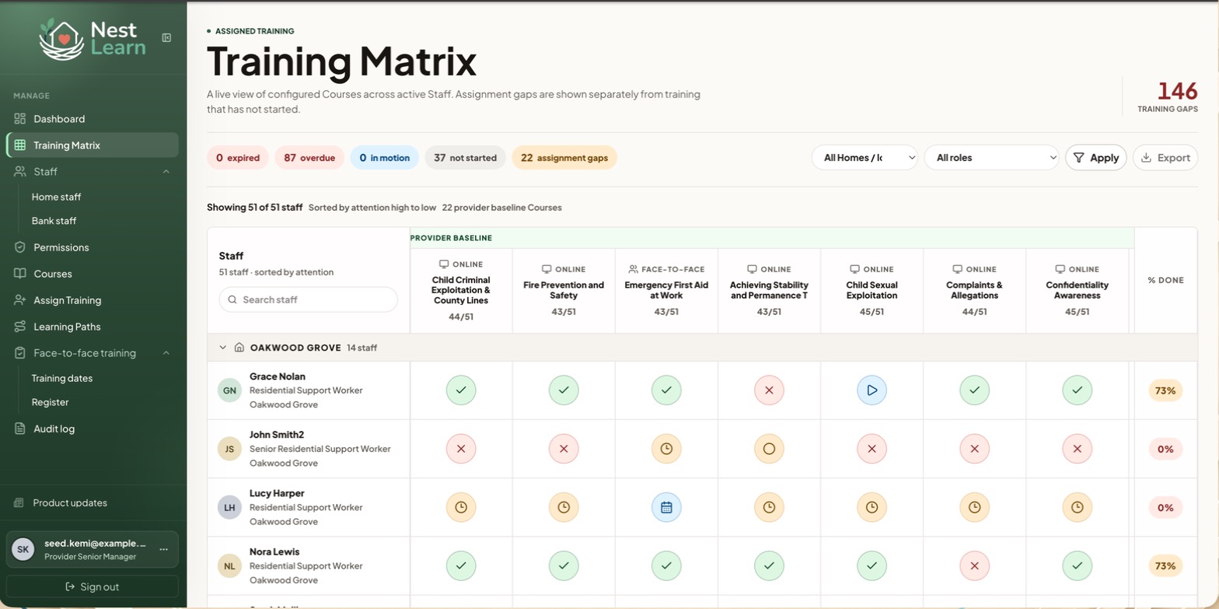Collapse the Face-to-face training section
Screen dimensions: 1219x609
pyautogui.click(x=166, y=353)
